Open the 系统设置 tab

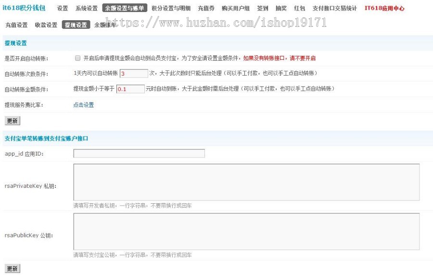point(87,8)
